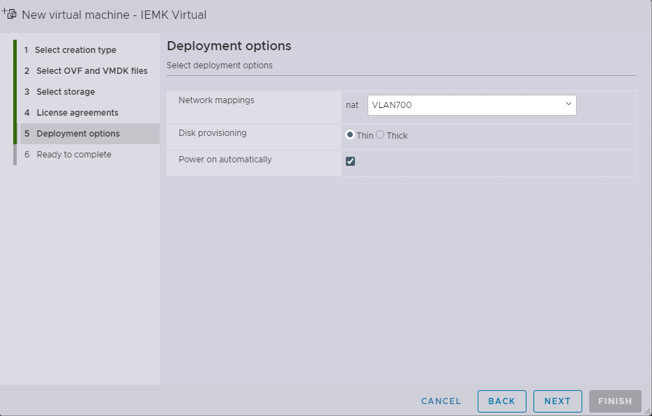Select the Deployment options step
652x416 pixels.
point(77,133)
